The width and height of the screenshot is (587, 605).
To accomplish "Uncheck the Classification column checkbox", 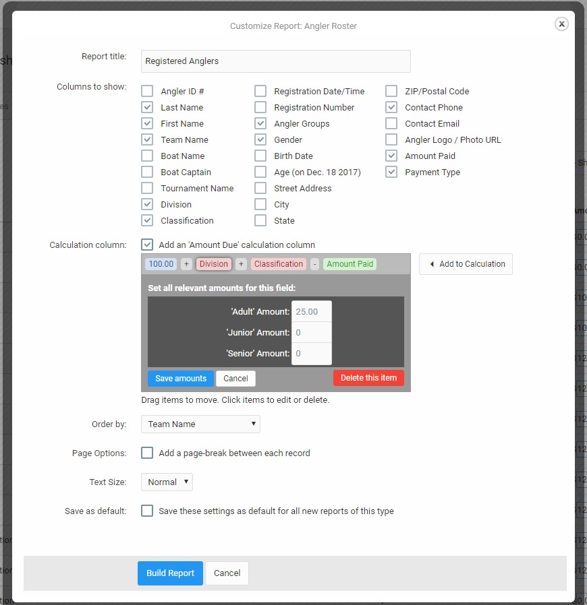I will tap(147, 221).
